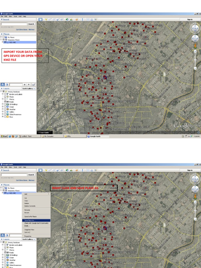This screenshot has height=268, width=201.
Task: Collapse Temporary Places folder in top window
Action: click(1, 40)
